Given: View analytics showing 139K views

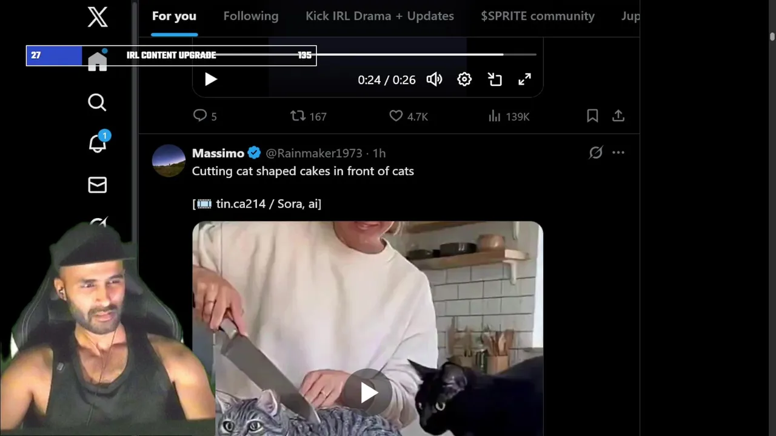Looking at the screenshot, I should pyautogui.click(x=509, y=116).
